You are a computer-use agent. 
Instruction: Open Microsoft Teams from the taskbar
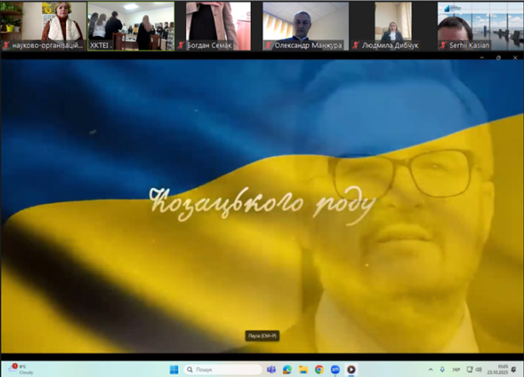[x=271, y=369]
